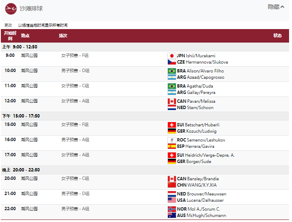Click the 男子预赛 - D组 event at 21:00
Screen dimensions: 292x222
tap(75, 193)
